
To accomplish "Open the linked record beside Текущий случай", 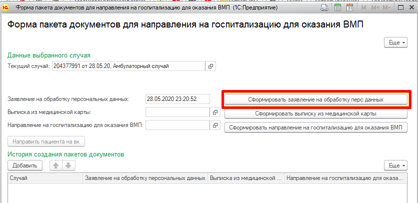I will pyautogui.click(x=210, y=66).
